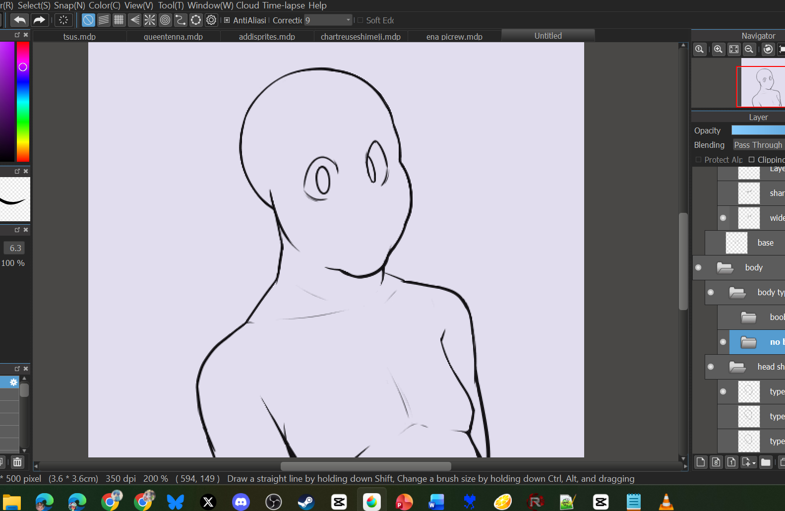Select the base layer
The image size is (785, 511).
[x=765, y=243]
